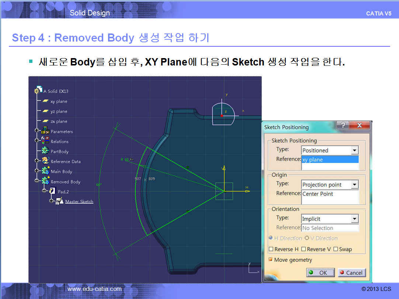This screenshot has height=299, width=399.
Task: Collapse the Removed Body tree node
Action: click(37, 181)
